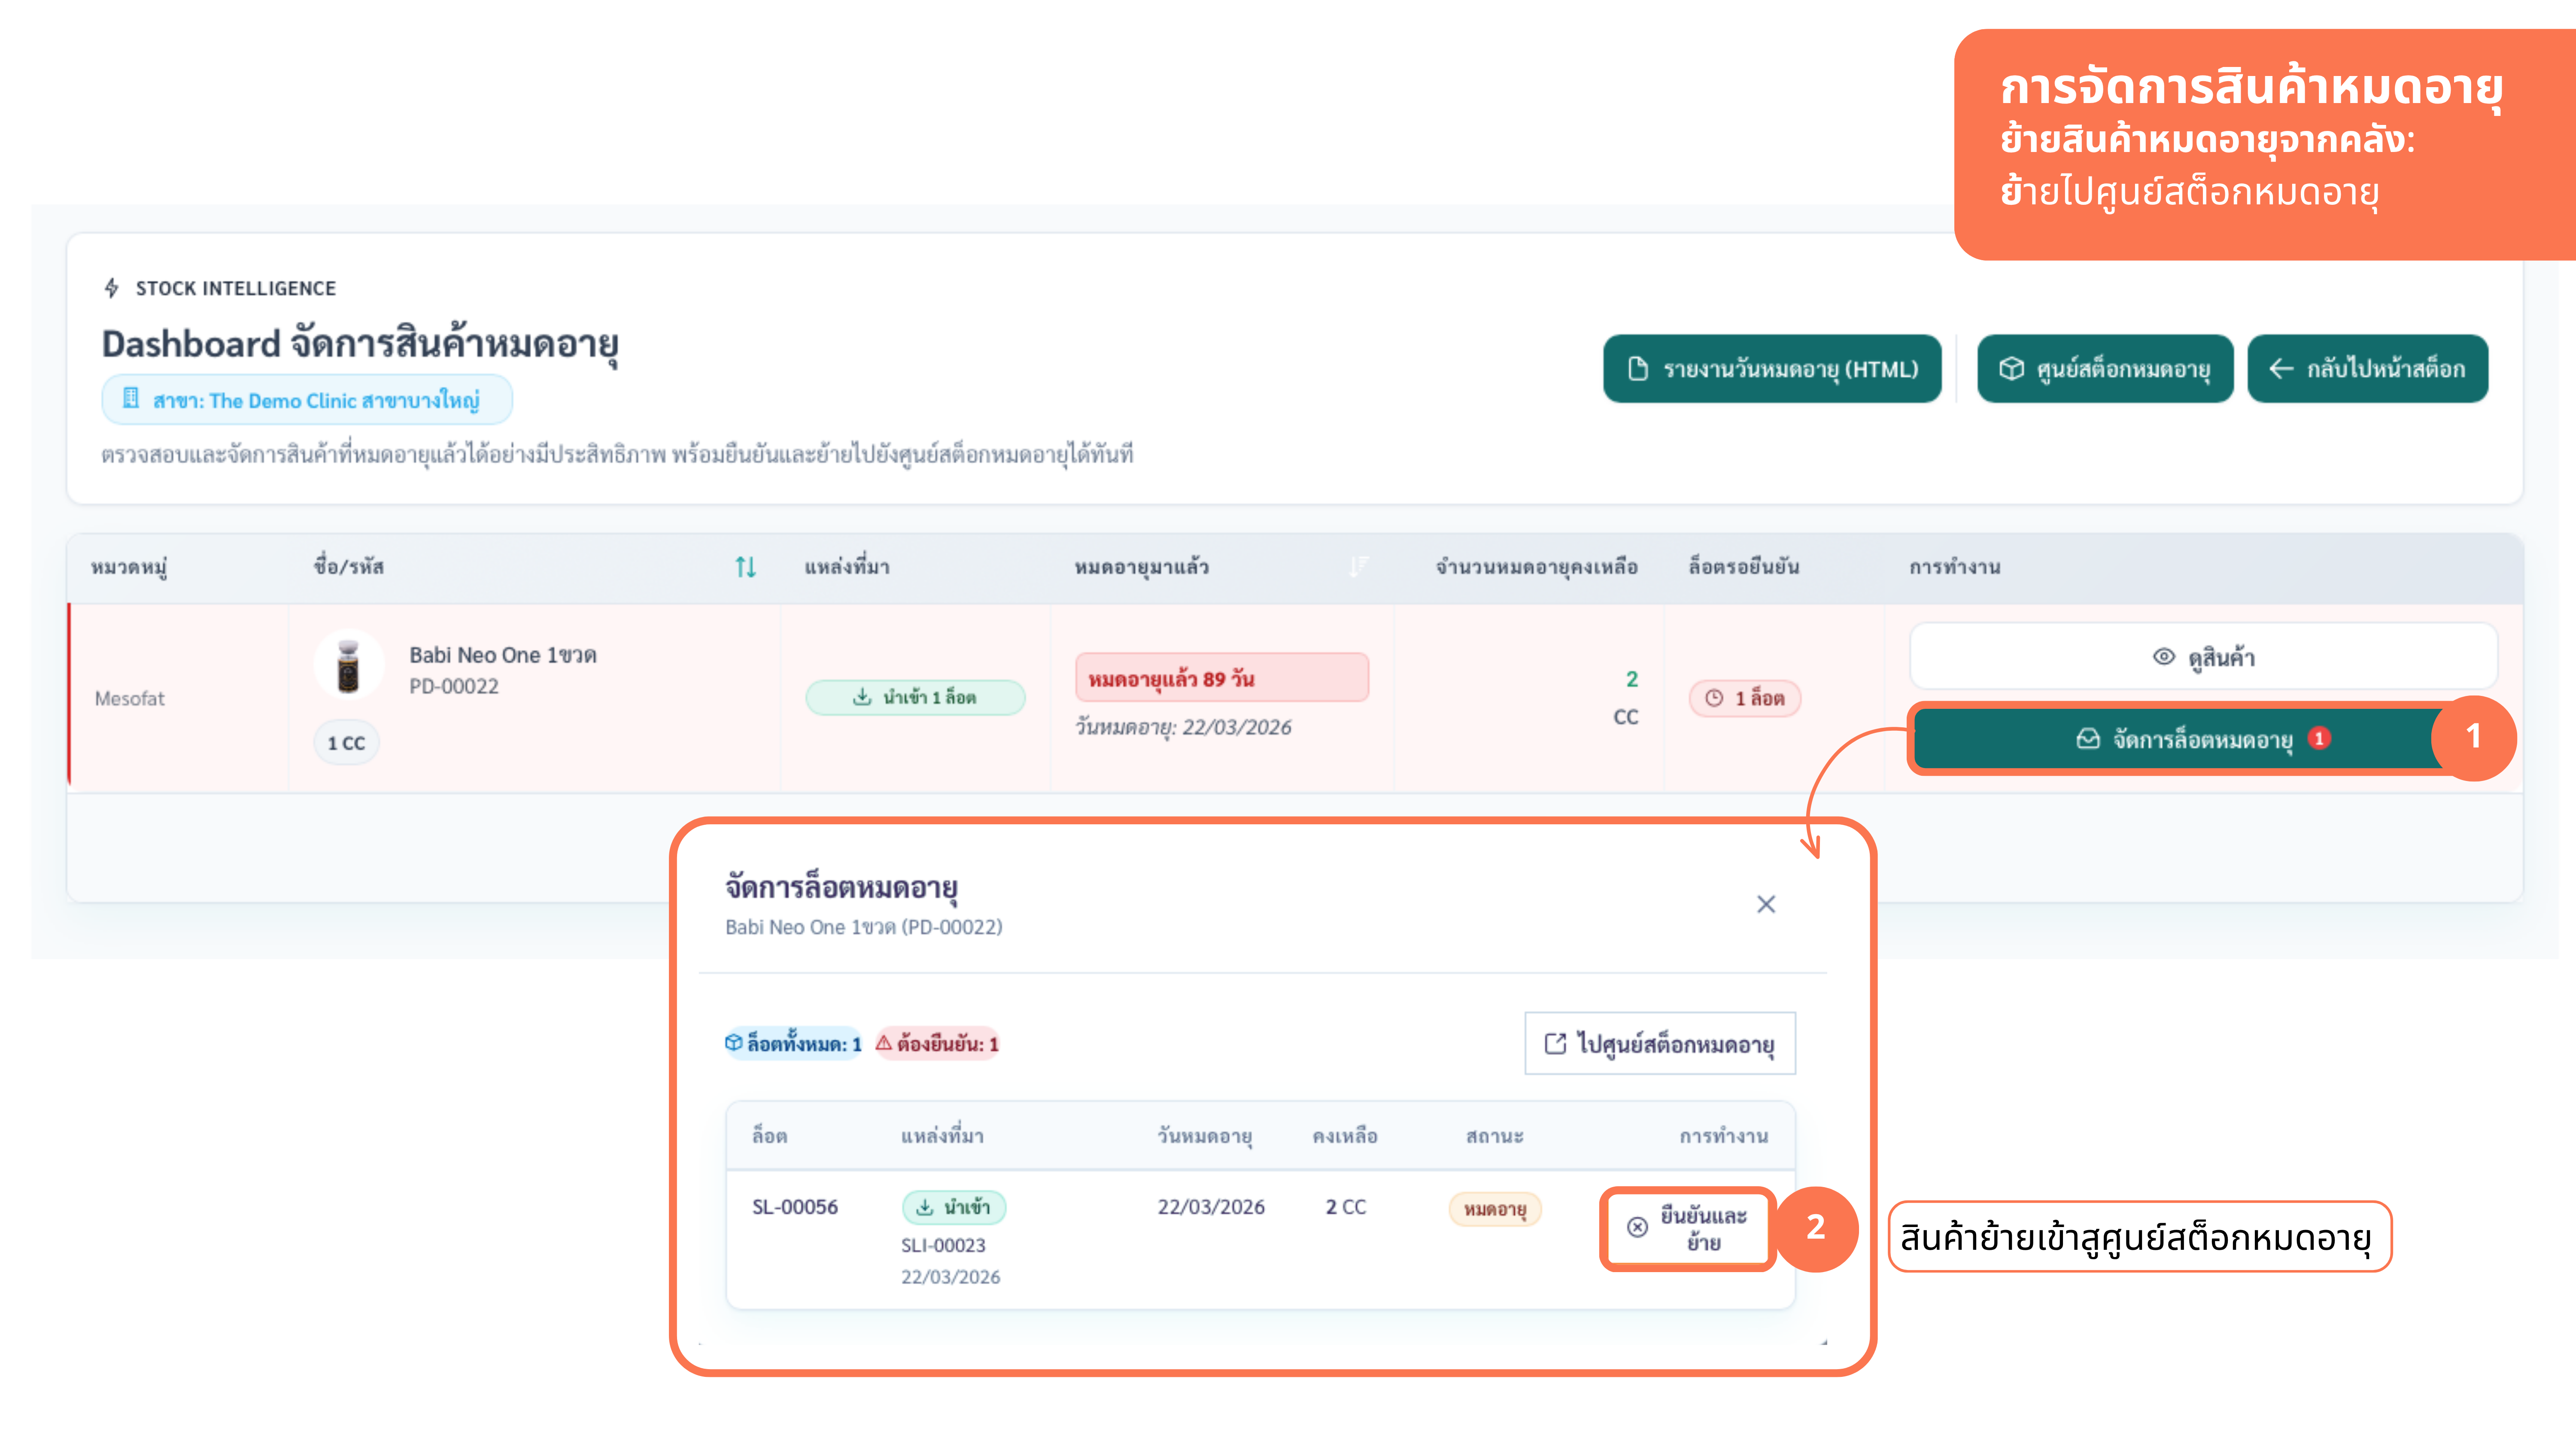Image resolution: width=2576 pixels, height=1449 pixels.
Task: Click product code PD-00022 in the table
Action: coord(454,686)
